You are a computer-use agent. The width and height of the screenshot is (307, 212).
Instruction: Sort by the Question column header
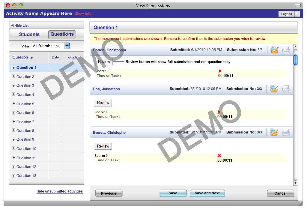coord(22,57)
